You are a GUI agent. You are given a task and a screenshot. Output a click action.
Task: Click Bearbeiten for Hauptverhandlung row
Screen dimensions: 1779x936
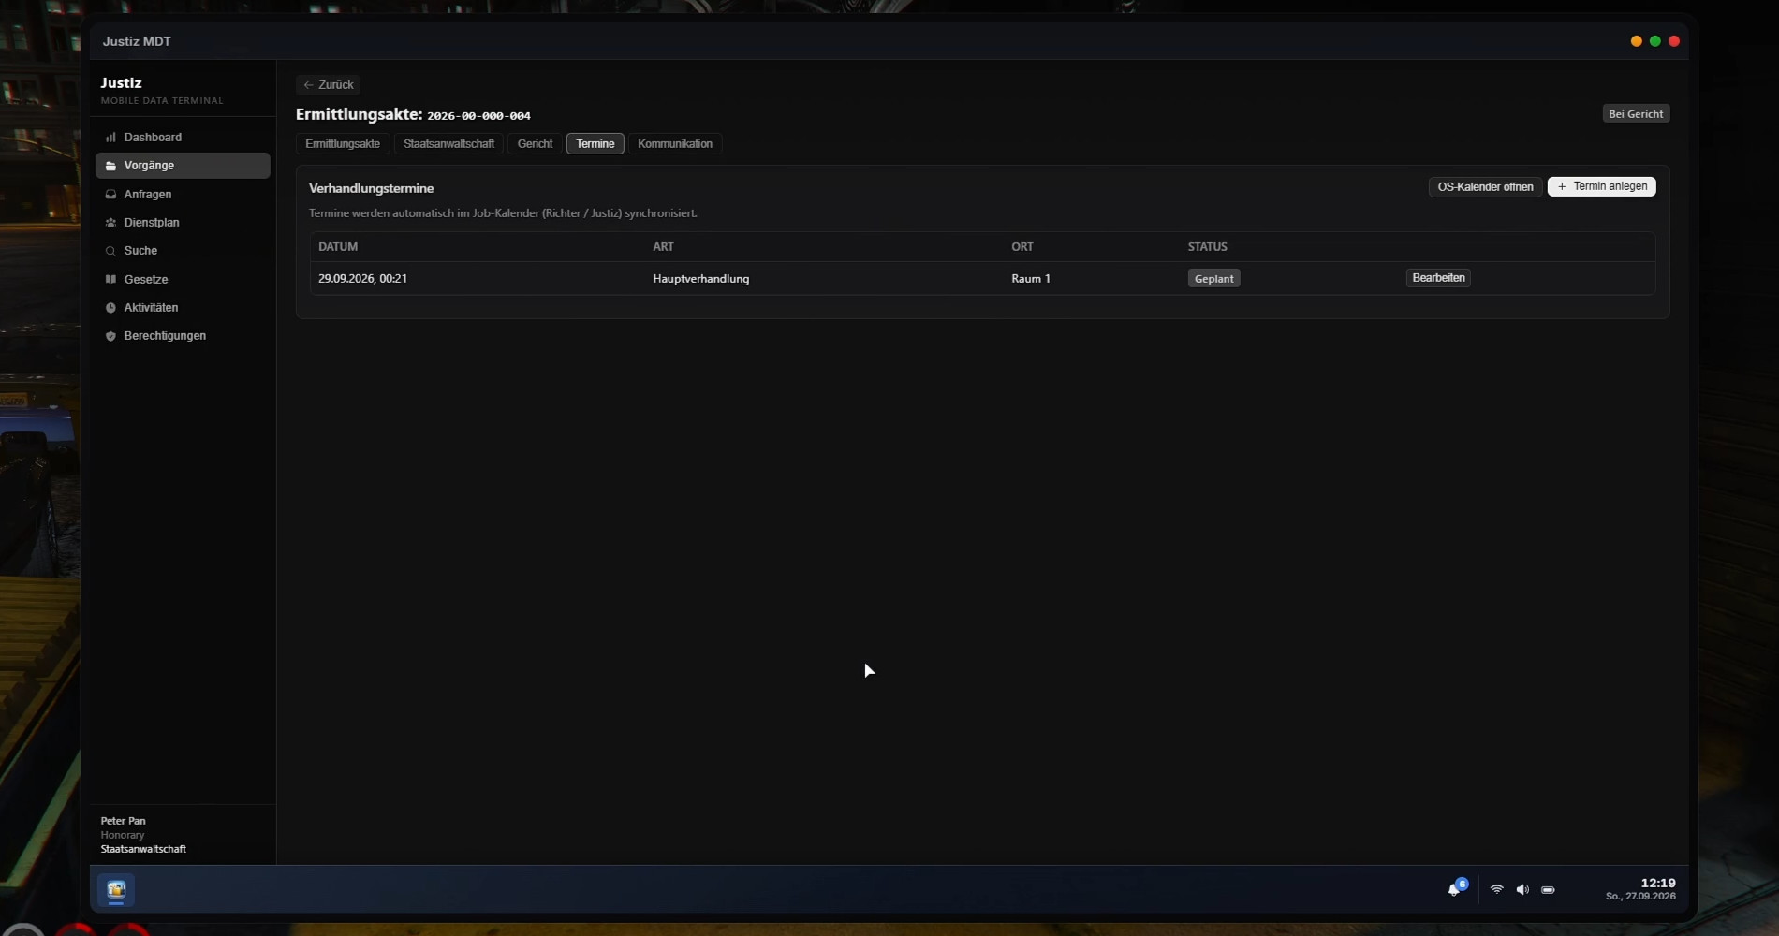tap(1438, 278)
